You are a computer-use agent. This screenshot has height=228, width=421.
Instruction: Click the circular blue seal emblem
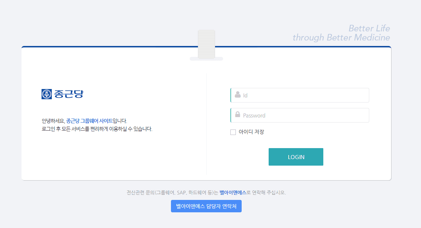point(46,94)
